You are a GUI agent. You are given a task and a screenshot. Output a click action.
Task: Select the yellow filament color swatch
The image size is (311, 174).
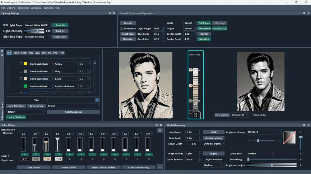(26, 64)
